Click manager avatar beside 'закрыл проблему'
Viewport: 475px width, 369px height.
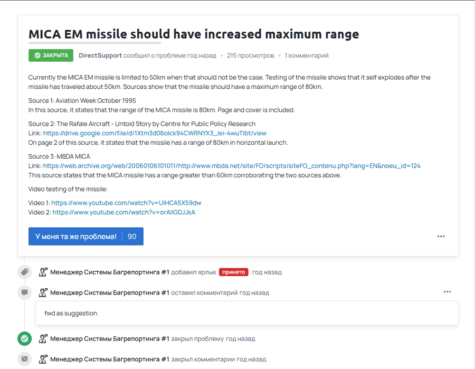tap(43, 339)
